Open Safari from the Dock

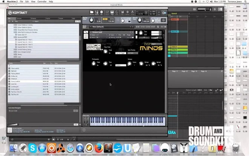pyautogui.click(x=70, y=148)
